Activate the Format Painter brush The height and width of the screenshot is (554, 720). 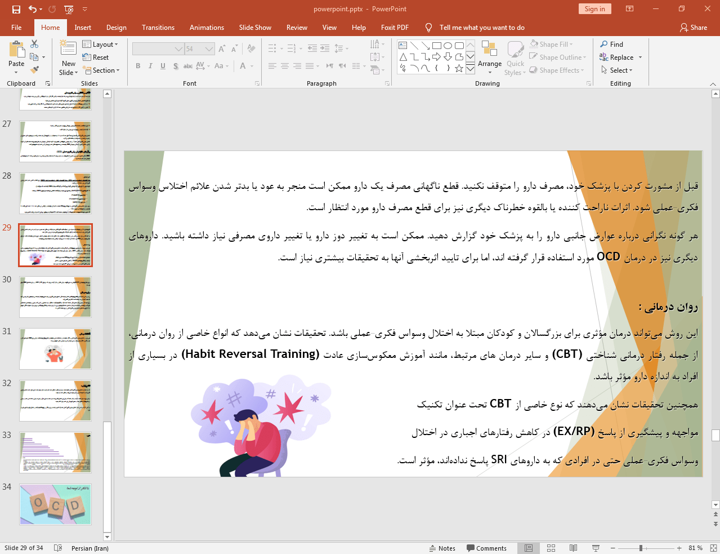pos(34,70)
